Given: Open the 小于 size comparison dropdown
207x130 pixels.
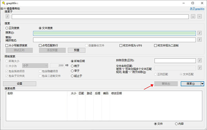Looking at the screenshot, I should tap(35, 66).
